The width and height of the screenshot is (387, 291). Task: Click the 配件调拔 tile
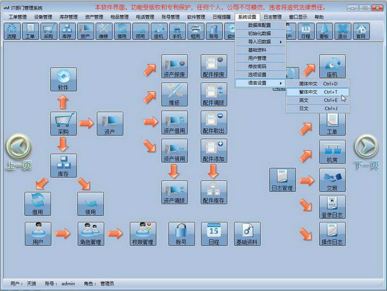pyautogui.click(x=214, y=94)
